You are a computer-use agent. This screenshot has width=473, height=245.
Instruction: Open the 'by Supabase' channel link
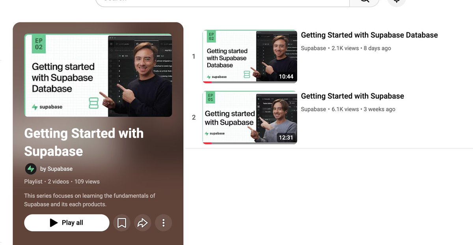[x=56, y=169]
